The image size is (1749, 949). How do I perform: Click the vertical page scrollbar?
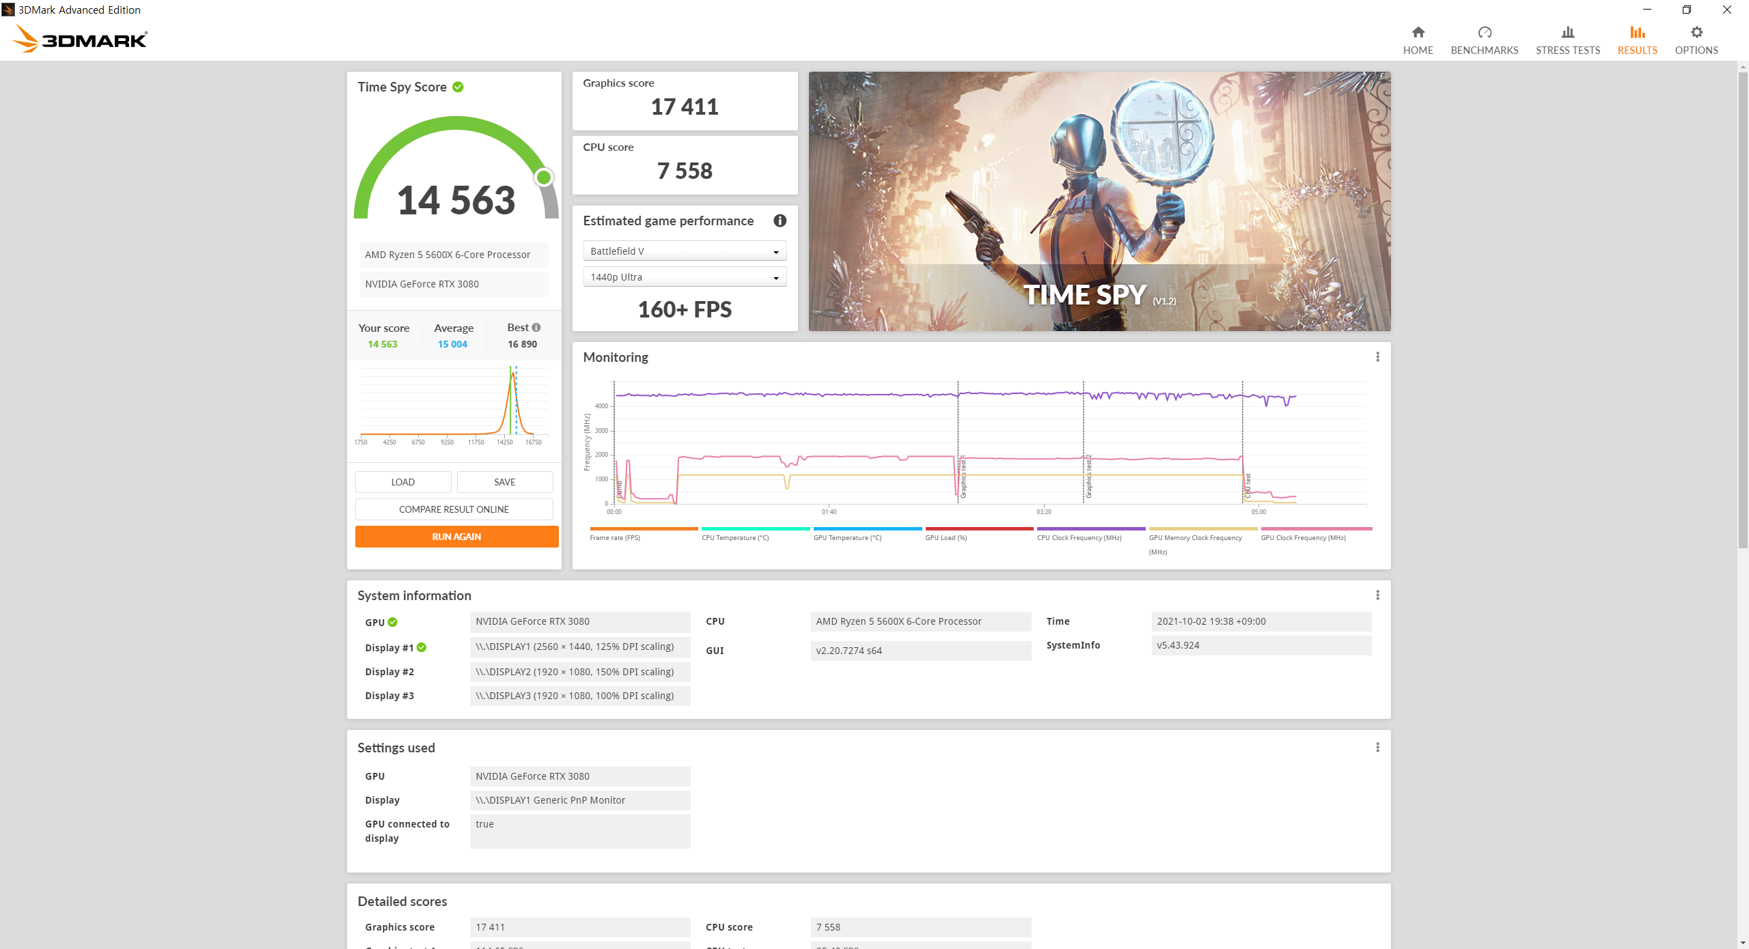click(1742, 307)
